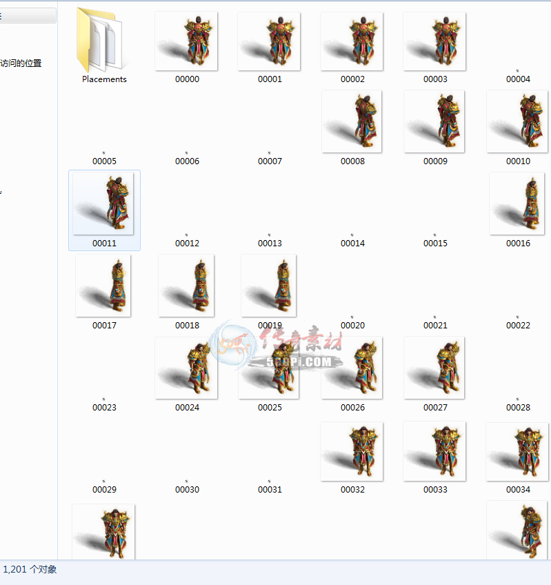Viewport: 551px width, 585px height.
Task: Click file name label 00031
Action: 270,490
